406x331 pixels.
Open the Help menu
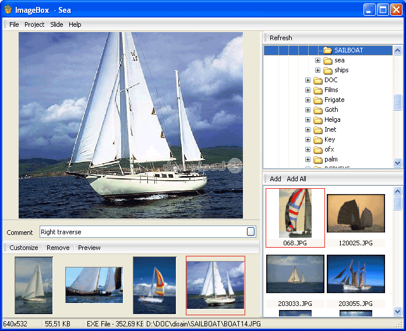[75, 24]
